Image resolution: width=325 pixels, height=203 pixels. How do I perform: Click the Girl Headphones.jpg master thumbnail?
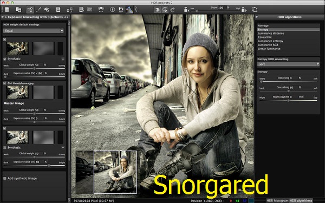click(17, 92)
